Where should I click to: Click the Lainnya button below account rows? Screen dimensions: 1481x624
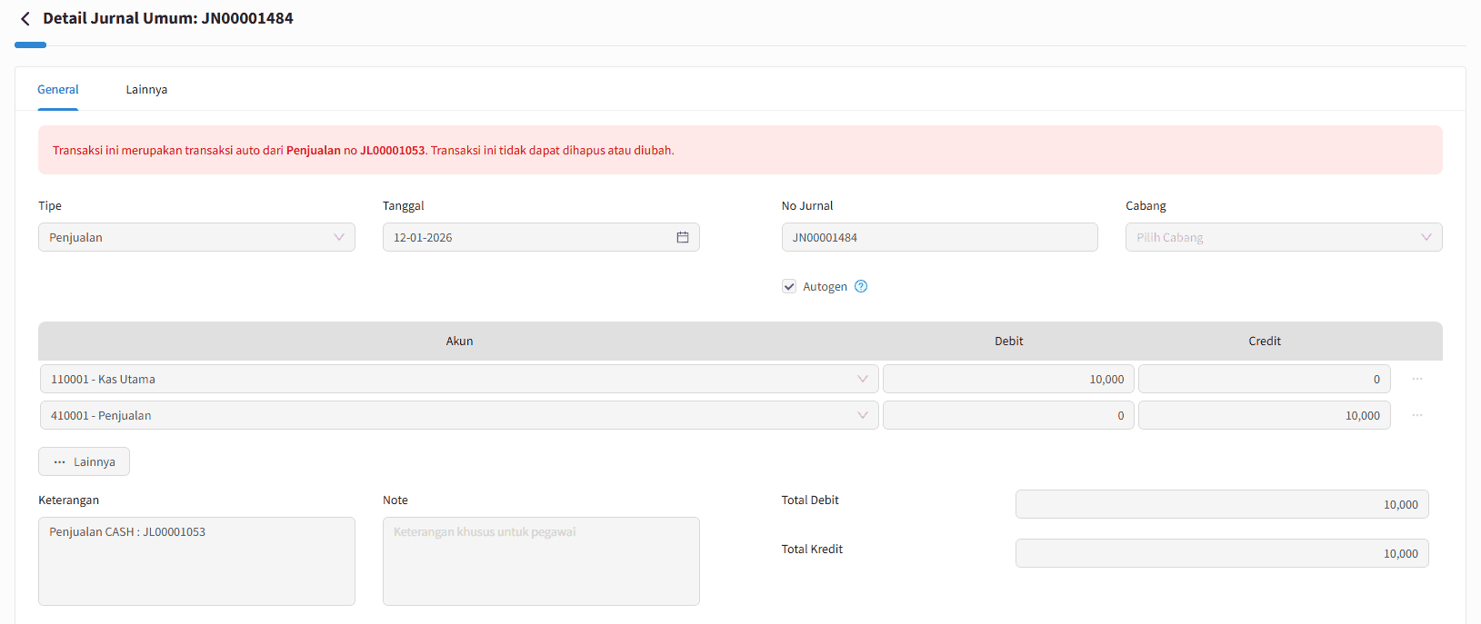click(x=84, y=461)
